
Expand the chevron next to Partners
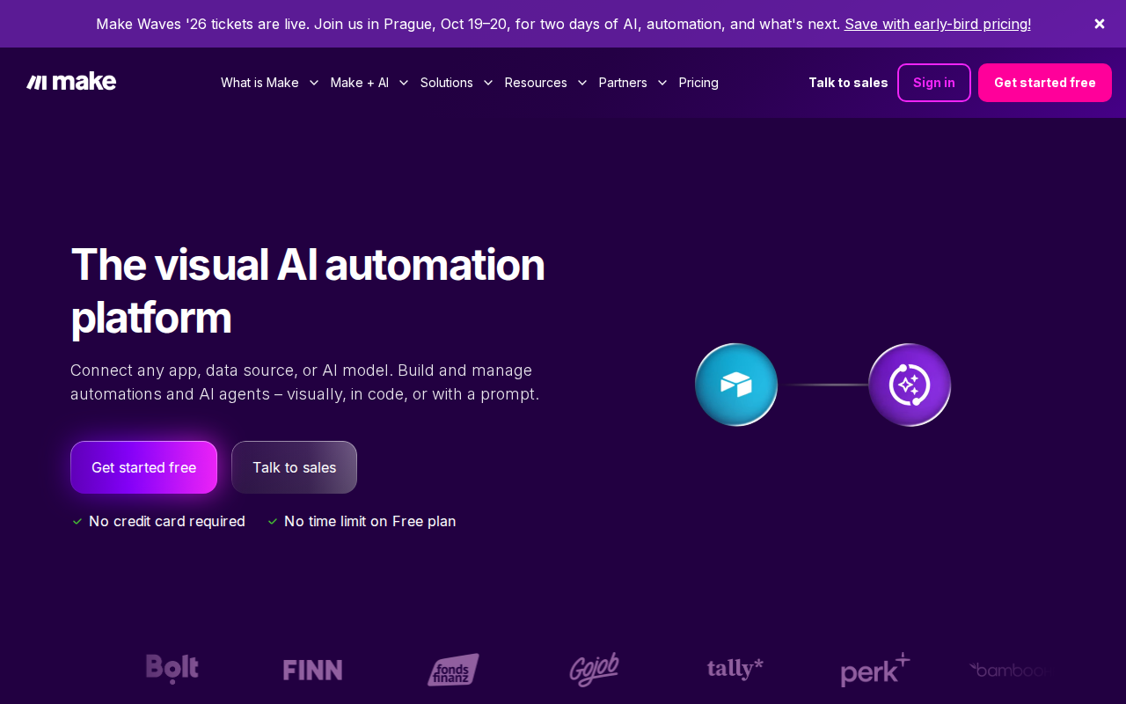click(662, 83)
